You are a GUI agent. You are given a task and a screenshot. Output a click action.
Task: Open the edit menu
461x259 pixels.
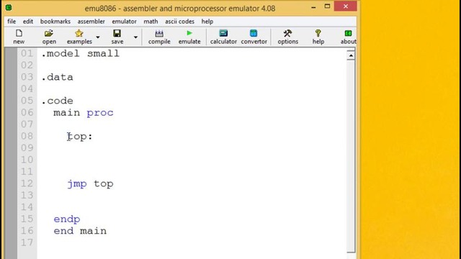(28, 22)
